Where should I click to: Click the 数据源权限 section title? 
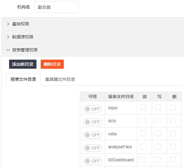pos(23,37)
